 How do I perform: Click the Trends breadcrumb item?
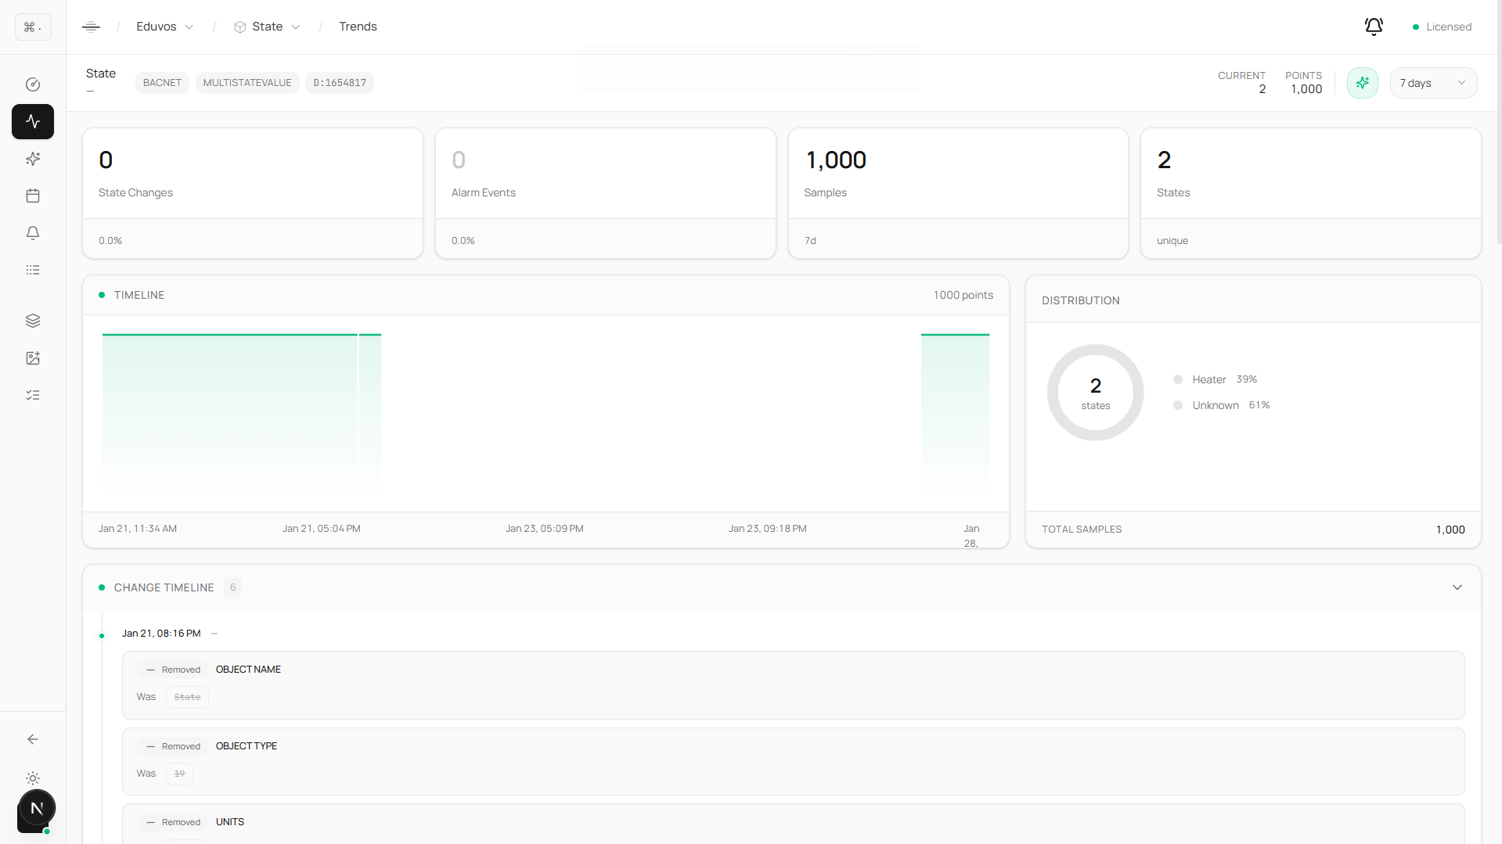(358, 27)
